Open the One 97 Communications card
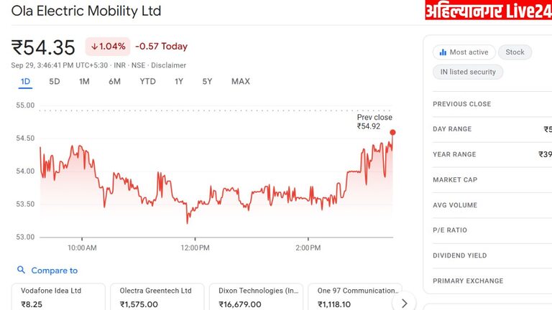 point(355,297)
